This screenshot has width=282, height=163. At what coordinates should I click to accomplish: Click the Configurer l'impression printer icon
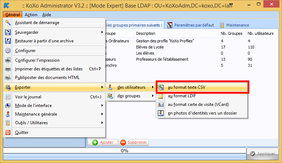(8, 60)
